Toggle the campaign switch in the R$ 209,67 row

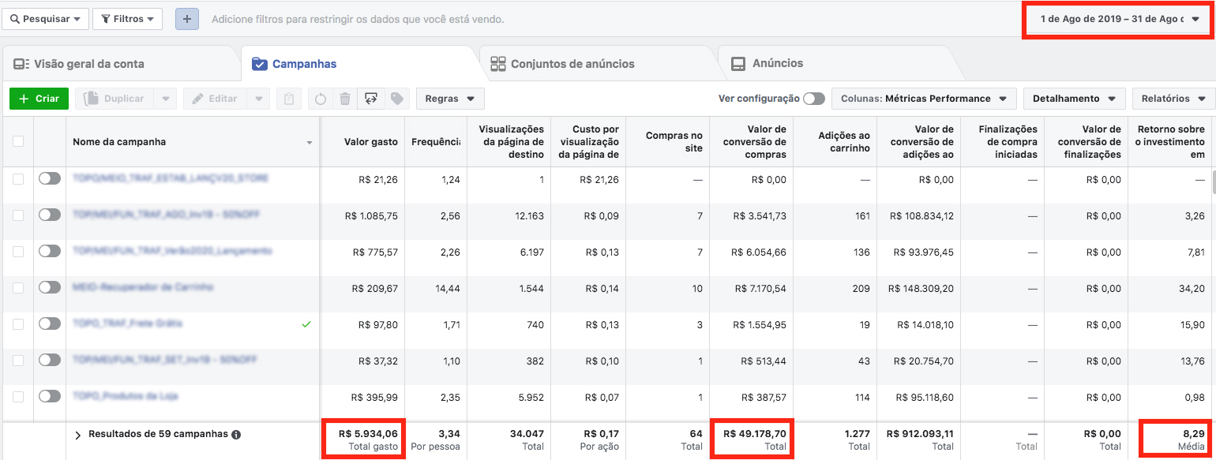click(x=49, y=287)
